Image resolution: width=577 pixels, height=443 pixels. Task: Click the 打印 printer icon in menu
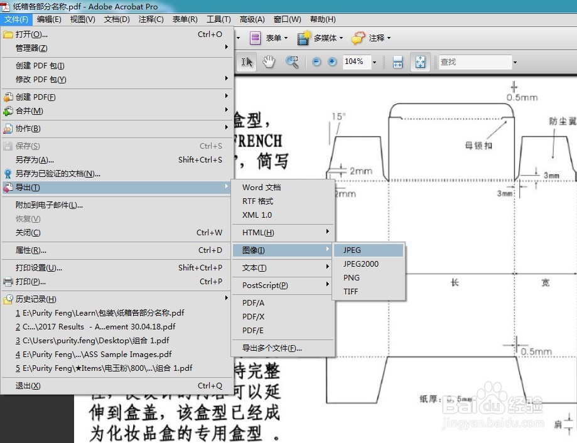[x=8, y=282]
